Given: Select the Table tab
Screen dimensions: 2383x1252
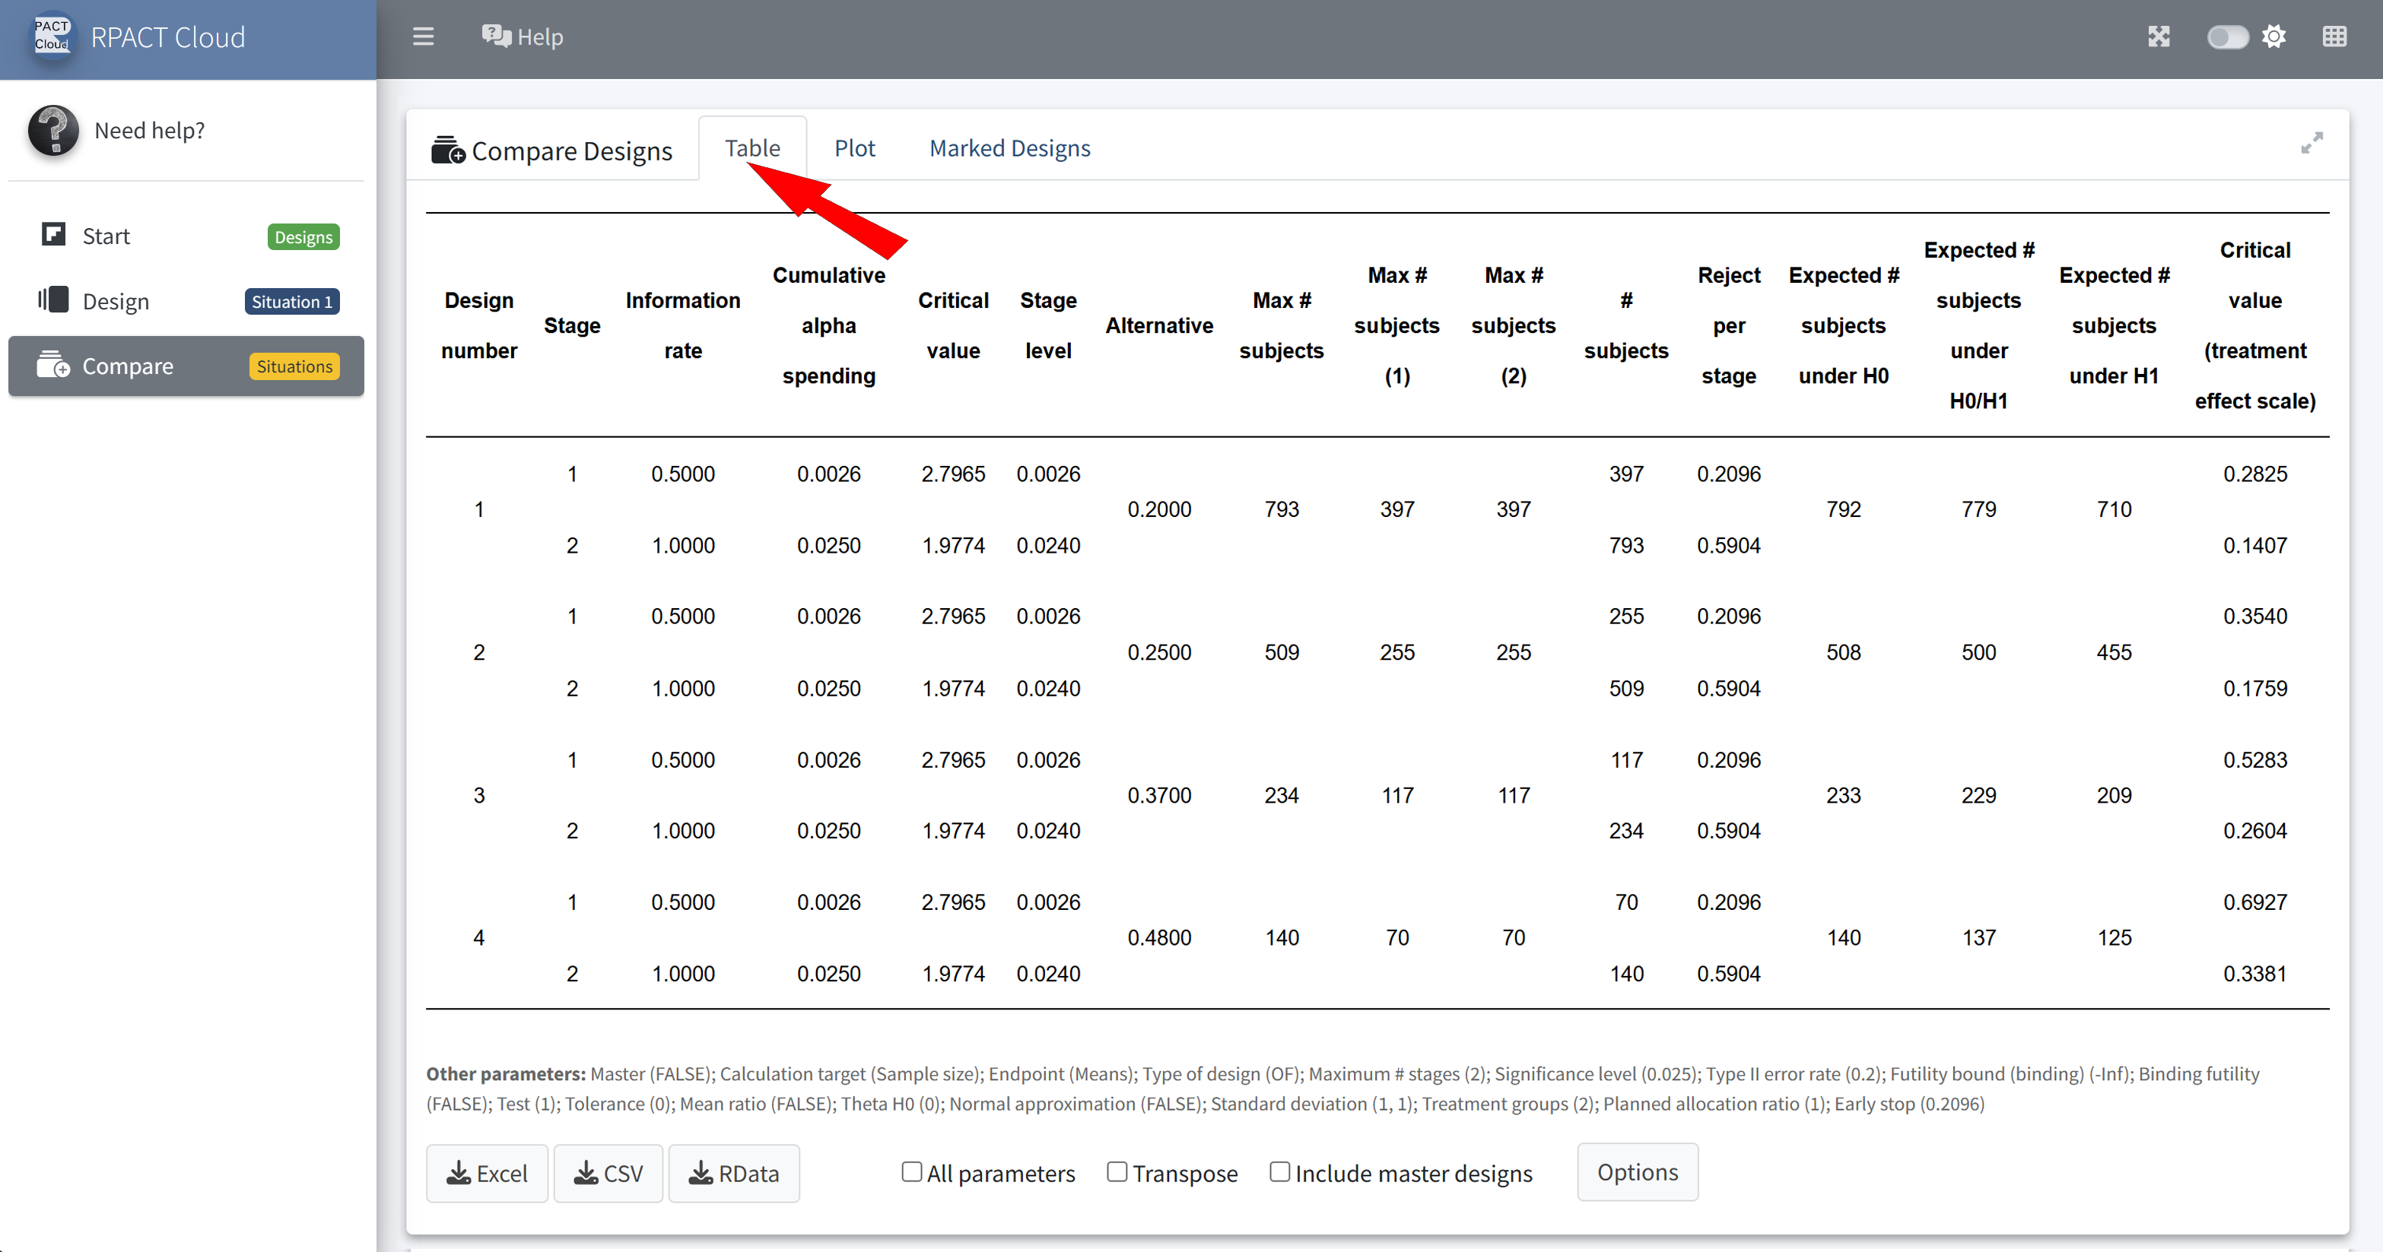Looking at the screenshot, I should pos(752,148).
